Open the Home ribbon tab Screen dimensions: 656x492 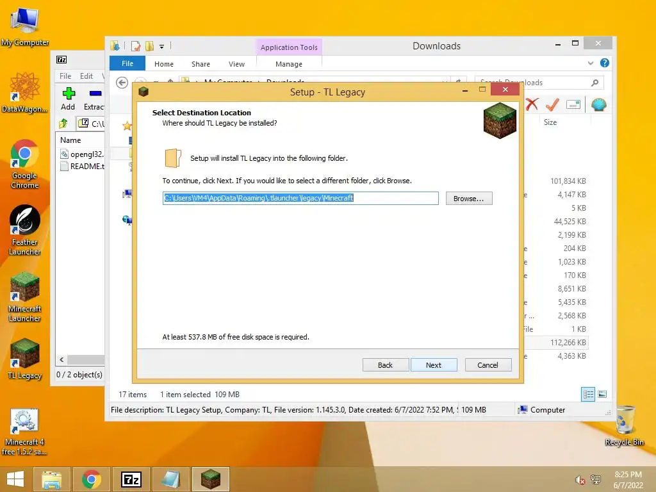coord(163,64)
